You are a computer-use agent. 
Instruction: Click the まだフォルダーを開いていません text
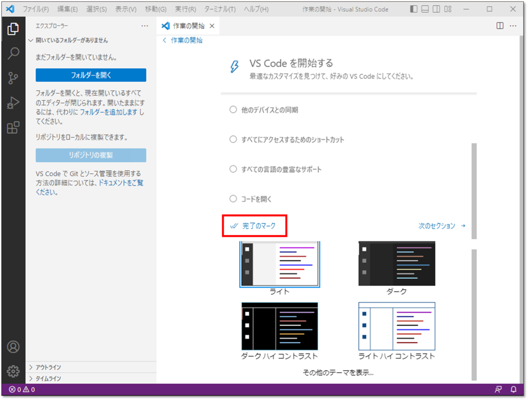pyautogui.click(x=76, y=57)
